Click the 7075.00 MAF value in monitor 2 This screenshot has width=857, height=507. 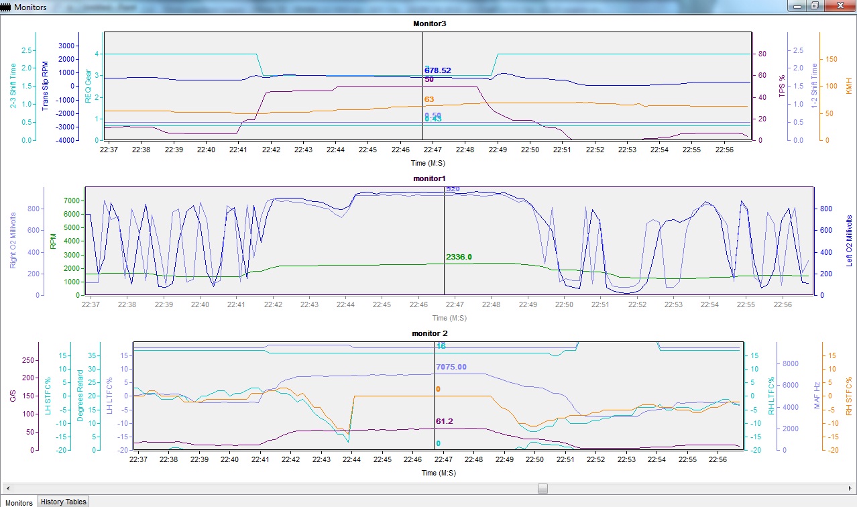coord(451,367)
